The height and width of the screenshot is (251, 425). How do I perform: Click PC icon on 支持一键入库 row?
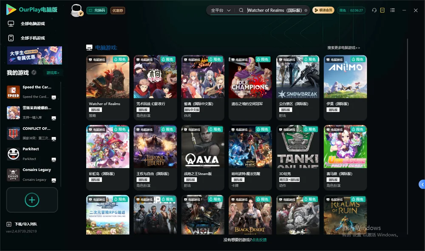[54, 118]
